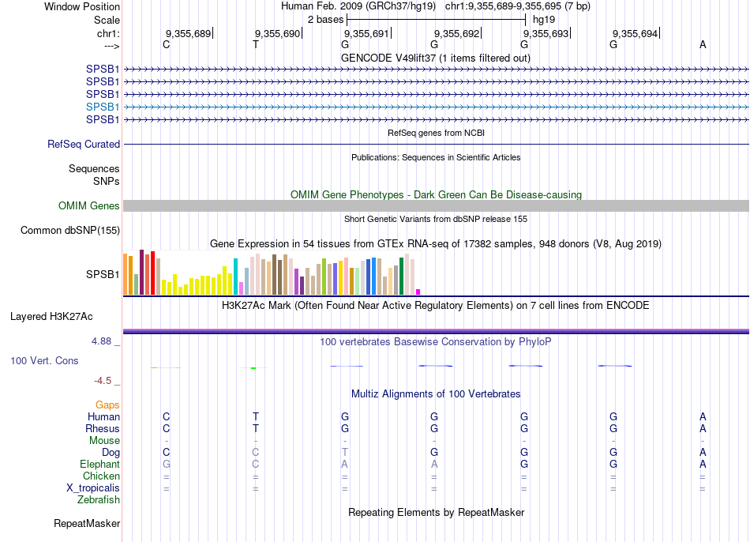Click the gray OMIM Genes item bar

(436, 206)
